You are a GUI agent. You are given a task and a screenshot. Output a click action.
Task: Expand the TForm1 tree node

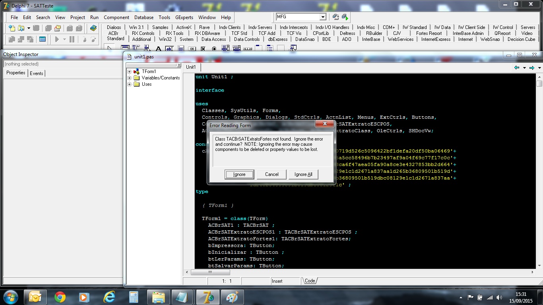point(130,71)
